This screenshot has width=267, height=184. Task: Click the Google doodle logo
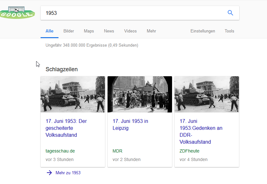coord(17,13)
